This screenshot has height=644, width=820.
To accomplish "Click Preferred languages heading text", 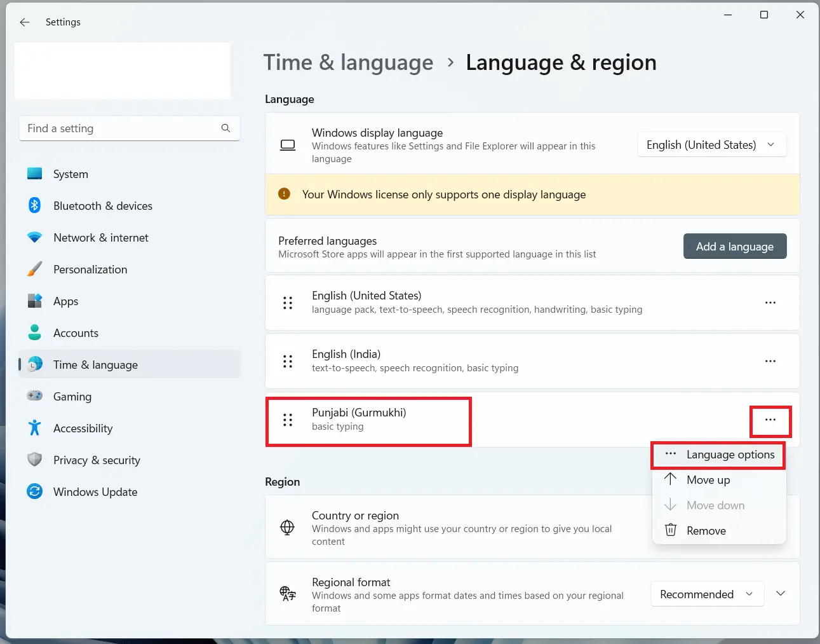I will [327, 241].
